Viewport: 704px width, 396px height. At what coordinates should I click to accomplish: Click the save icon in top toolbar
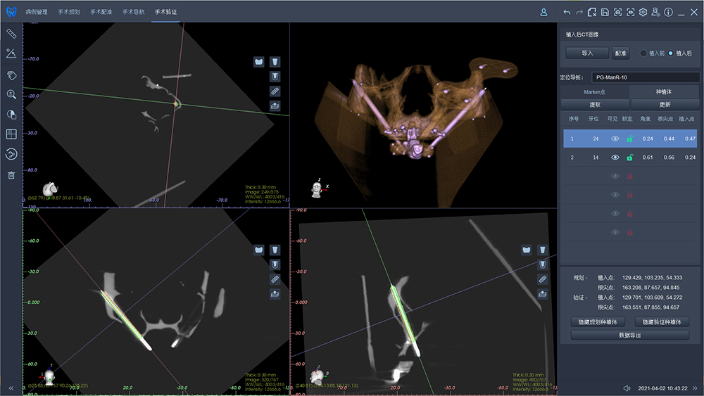tap(605, 12)
